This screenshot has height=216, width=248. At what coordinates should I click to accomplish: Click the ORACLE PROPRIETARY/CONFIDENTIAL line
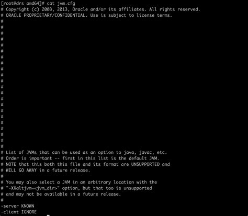click(86, 15)
